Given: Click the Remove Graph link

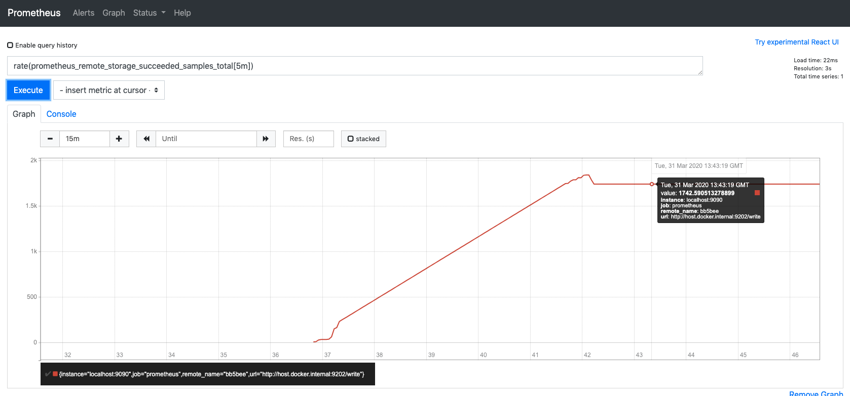Looking at the screenshot, I should pyautogui.click(x=816, y=393).
